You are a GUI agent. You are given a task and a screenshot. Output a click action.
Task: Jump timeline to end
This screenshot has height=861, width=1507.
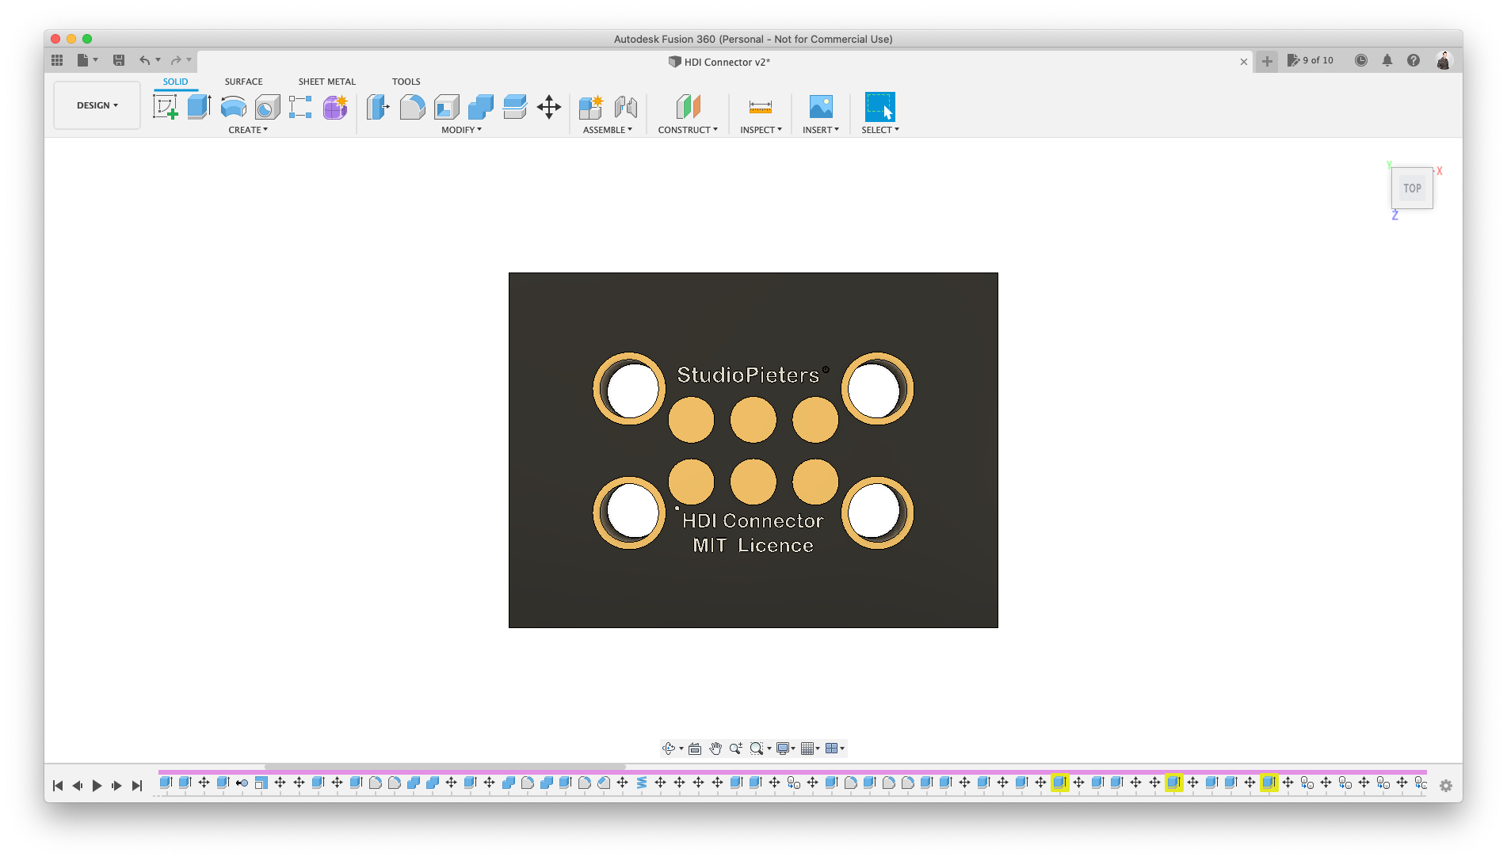click(137, 786)
